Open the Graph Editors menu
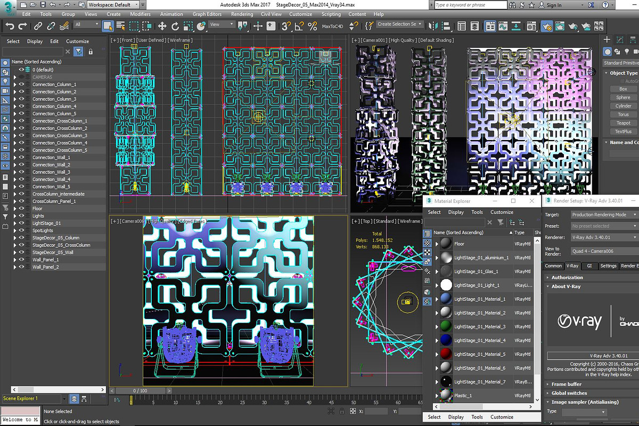Image resolution: width=639 pixels, height=426 pixels. pos(207,14)
